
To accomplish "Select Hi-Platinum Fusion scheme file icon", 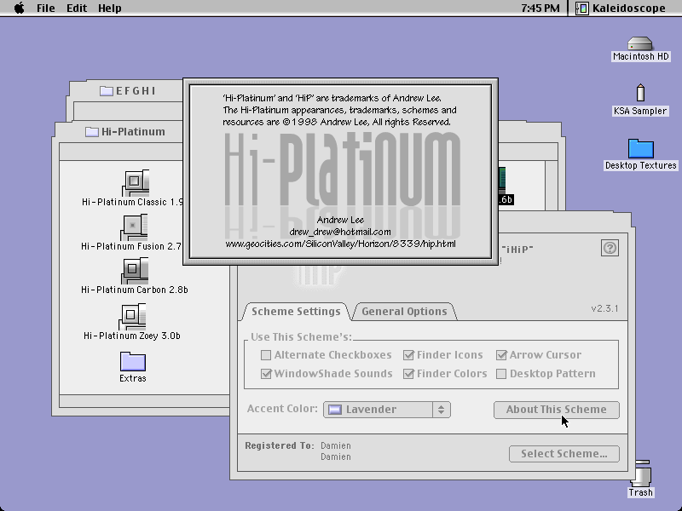I will point(135,227).
